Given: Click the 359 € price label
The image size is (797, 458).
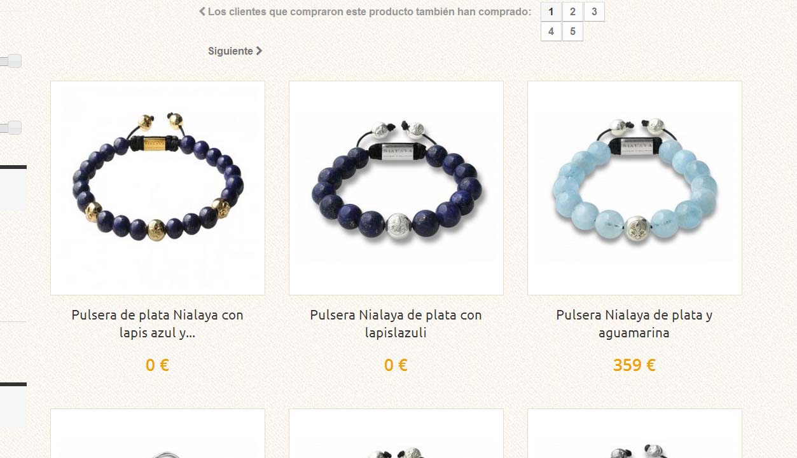Looking at the screenshot, I should pos(634,365).
